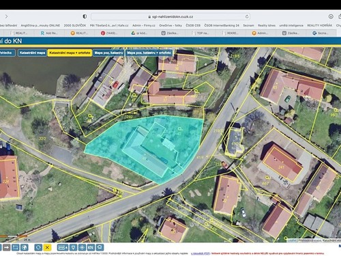Click the circular refresh map icon

pos(38,247)
